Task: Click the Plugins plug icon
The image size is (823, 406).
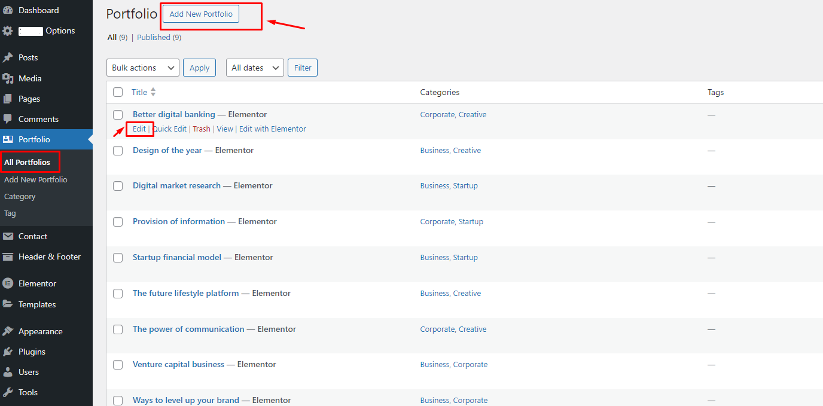Action: 8,352
